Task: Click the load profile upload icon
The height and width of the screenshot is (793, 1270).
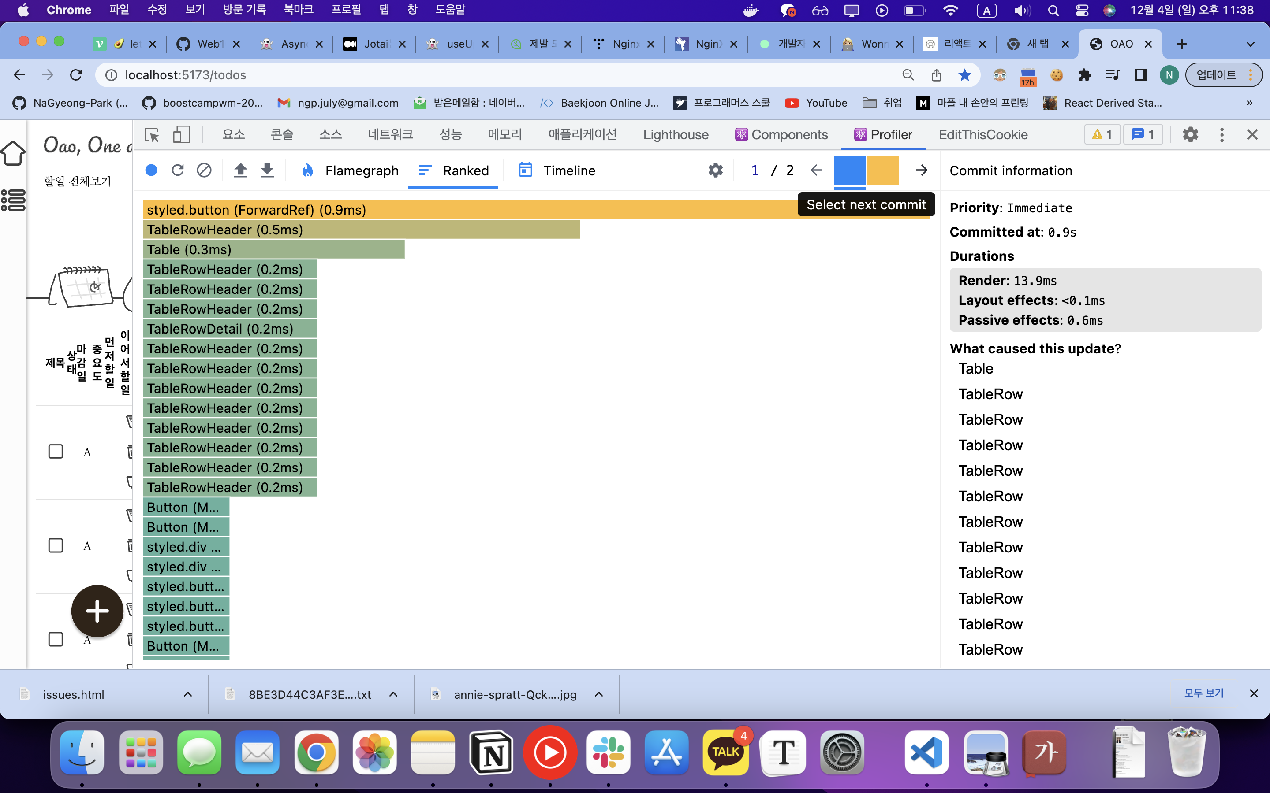Action: (240, 170)
